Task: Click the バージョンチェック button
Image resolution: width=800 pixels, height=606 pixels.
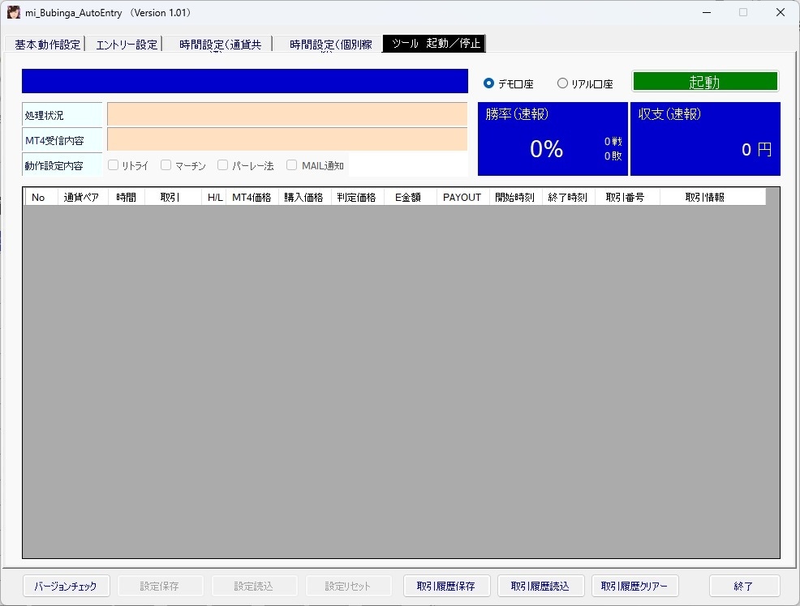Action: click(x=67, y=586)
